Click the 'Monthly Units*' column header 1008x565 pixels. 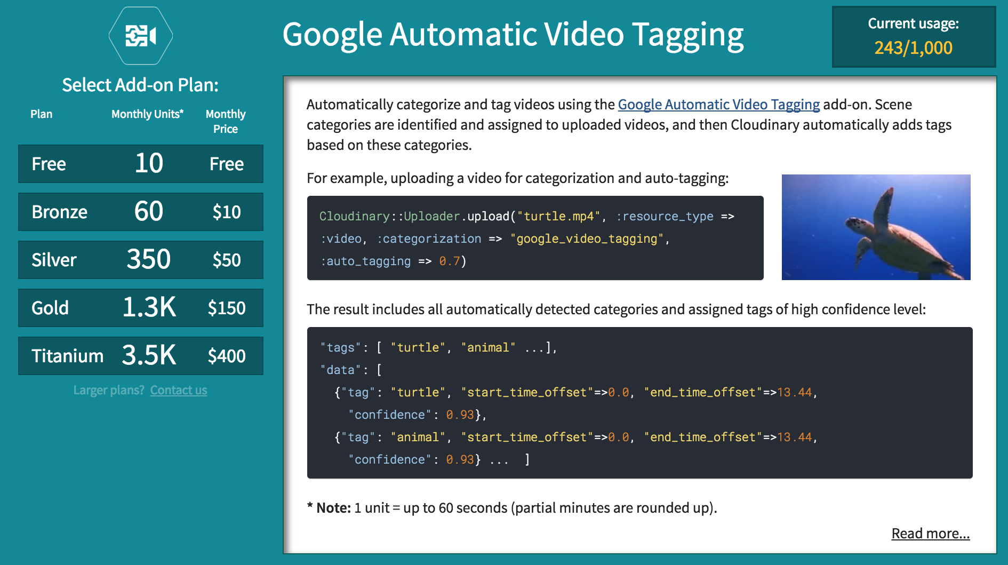tap(147, 114)
